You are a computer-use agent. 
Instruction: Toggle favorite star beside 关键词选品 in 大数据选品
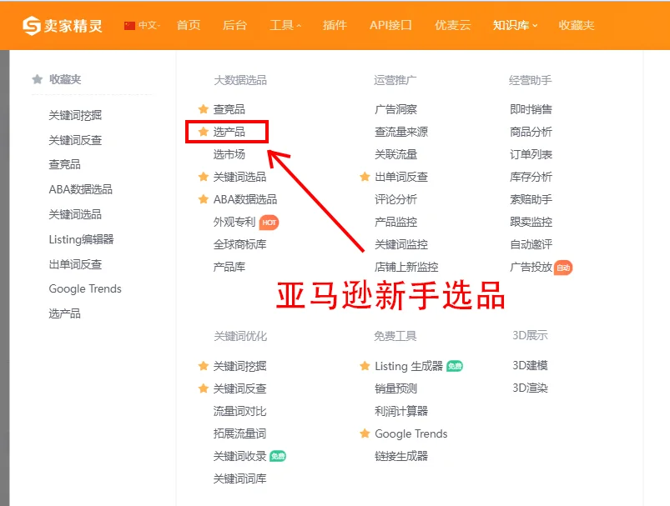click(x=204, y=177)
